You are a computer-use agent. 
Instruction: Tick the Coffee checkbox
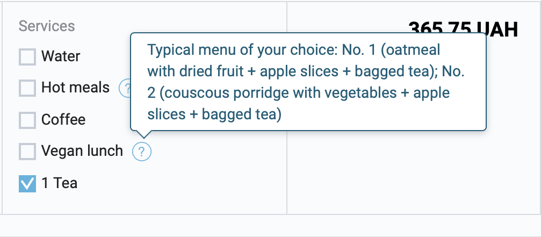(x=27, y=120)
